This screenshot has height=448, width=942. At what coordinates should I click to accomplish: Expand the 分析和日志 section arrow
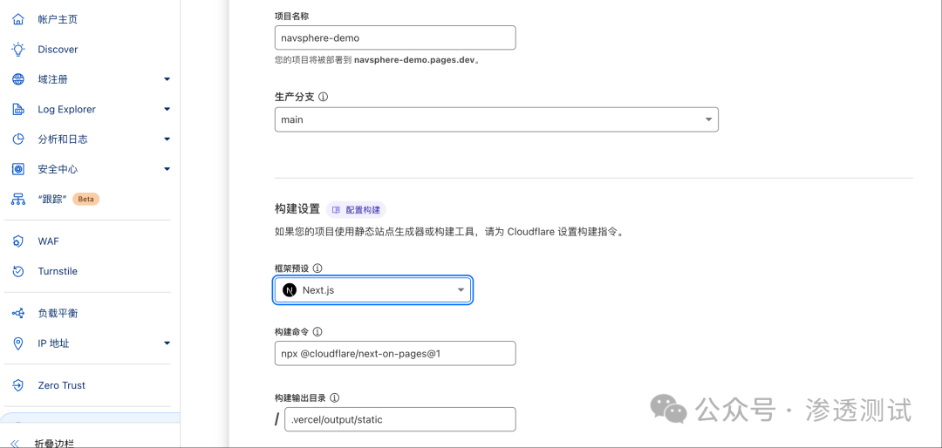(167, 139)
